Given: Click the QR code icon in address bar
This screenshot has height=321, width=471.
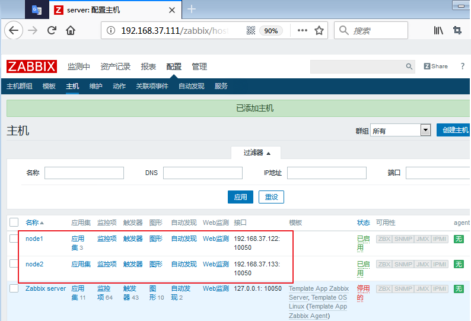Looking at the screenshot, I should 251,30.
